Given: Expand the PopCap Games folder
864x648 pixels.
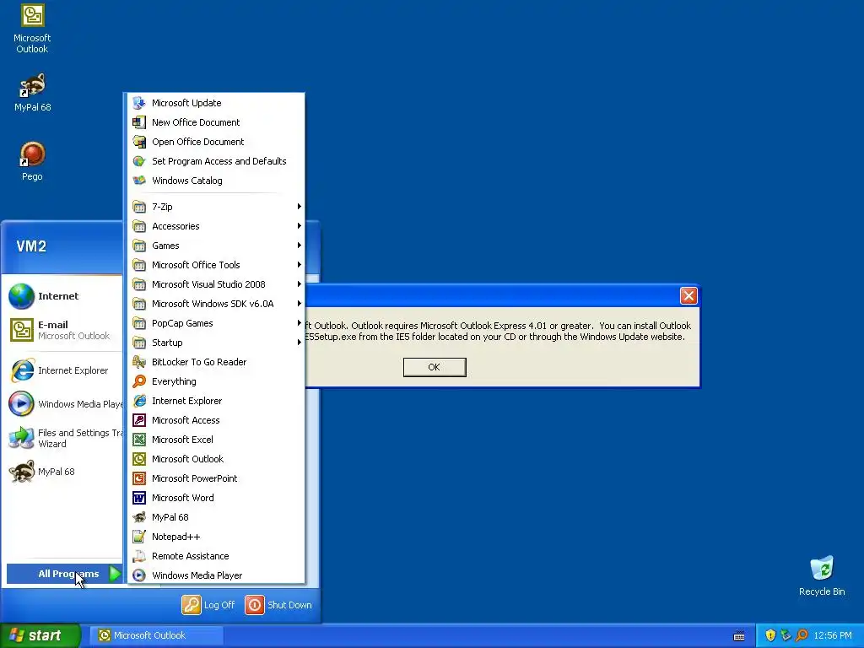Looking at the screenshot, I should pos(215,323).
